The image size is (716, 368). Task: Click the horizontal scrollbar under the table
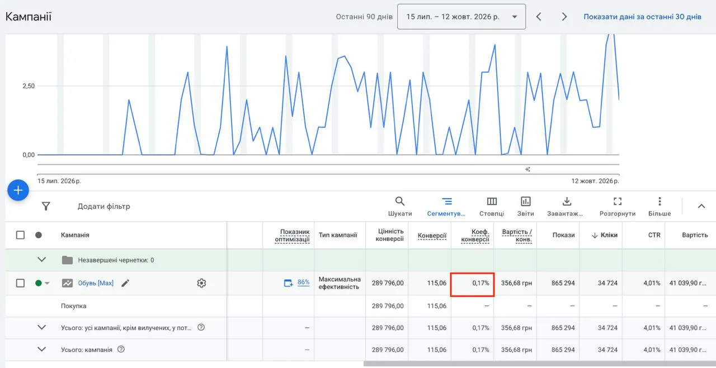click(x=540, y=364)
